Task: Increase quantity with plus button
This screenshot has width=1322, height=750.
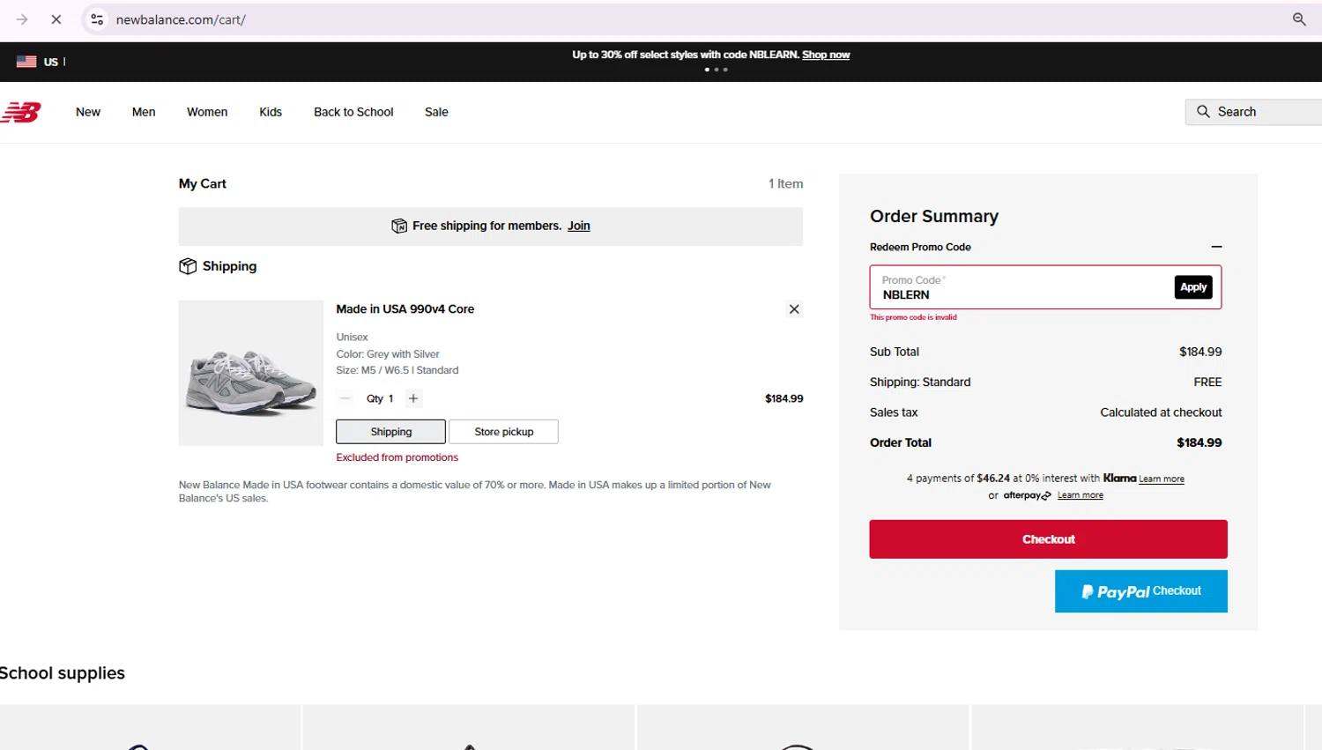Action: click(413, 398)
